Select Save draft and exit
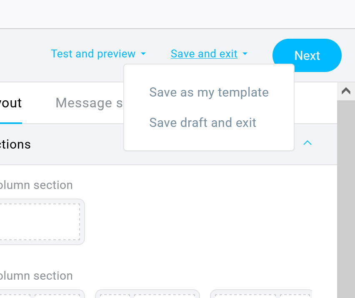355x298 pixels. tap(202, 122)
